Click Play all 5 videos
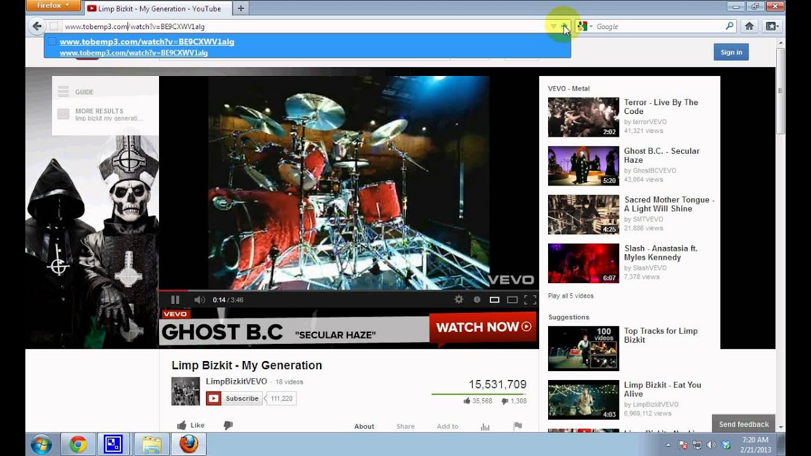 click(x=571, y=296)
